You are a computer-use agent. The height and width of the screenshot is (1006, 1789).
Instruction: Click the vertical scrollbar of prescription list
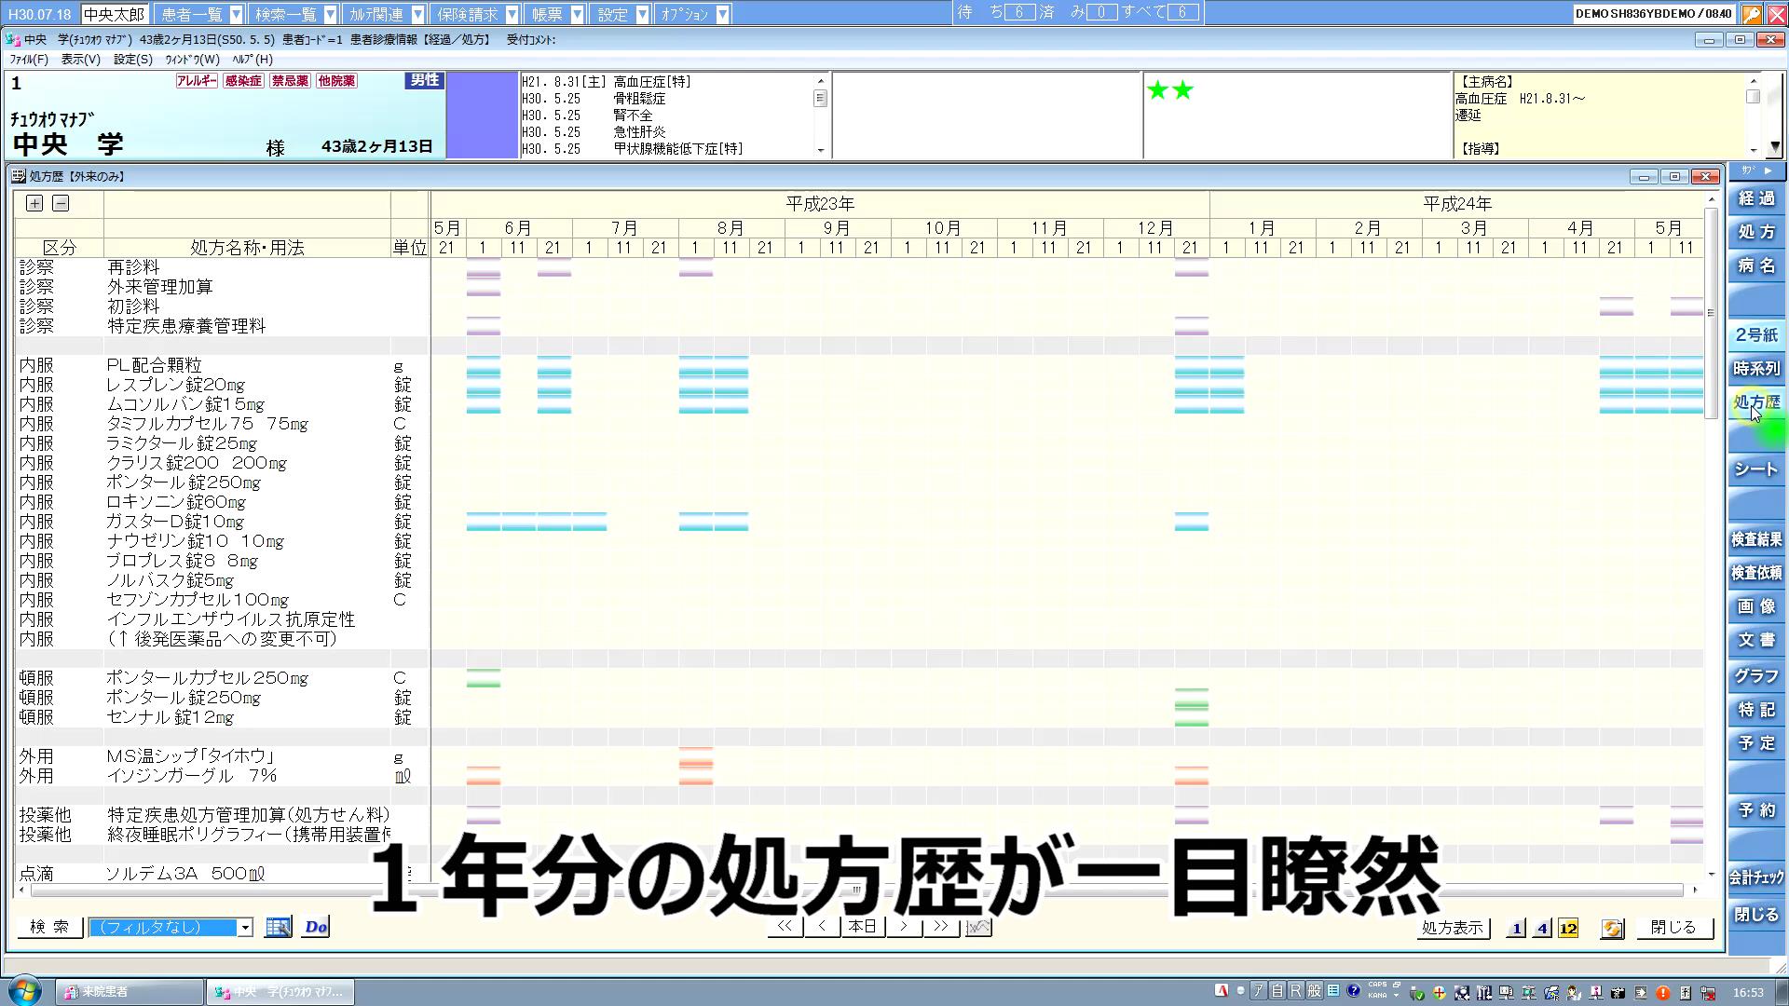1711,313
